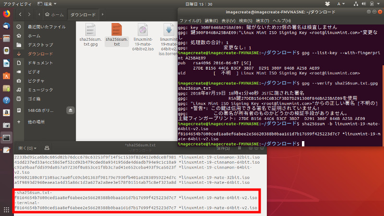Open LibreOffice Writer from the dock
384x216 pixels.
(6, 63)
